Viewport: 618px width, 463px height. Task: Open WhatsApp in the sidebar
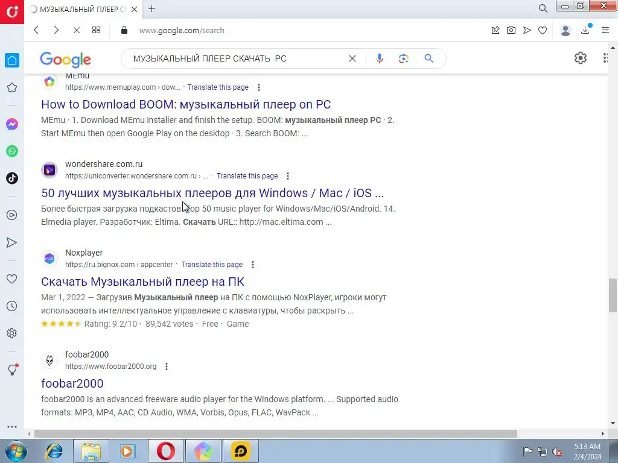tap(12, 151)
